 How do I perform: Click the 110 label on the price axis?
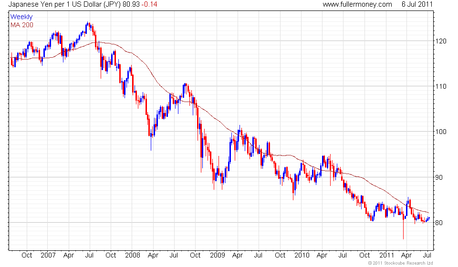click(x=441, y=86)
